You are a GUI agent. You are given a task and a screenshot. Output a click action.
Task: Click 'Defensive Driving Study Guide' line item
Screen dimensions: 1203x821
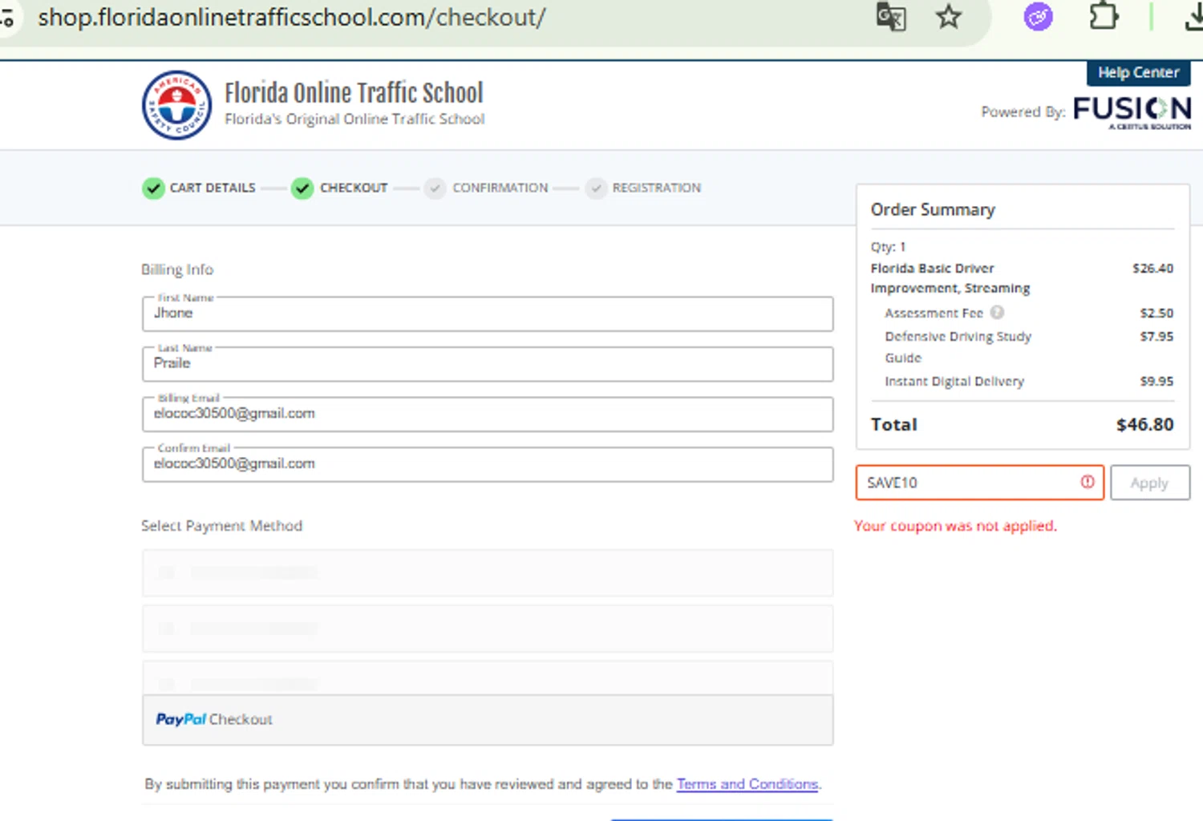pos(958,347)
